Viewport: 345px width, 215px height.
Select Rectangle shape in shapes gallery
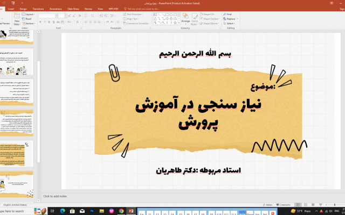[x=167, y=15]
